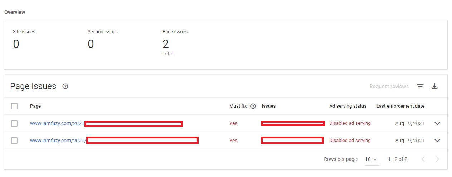
Task: Open the Must fix help icon
Action: tap(253, 106)
